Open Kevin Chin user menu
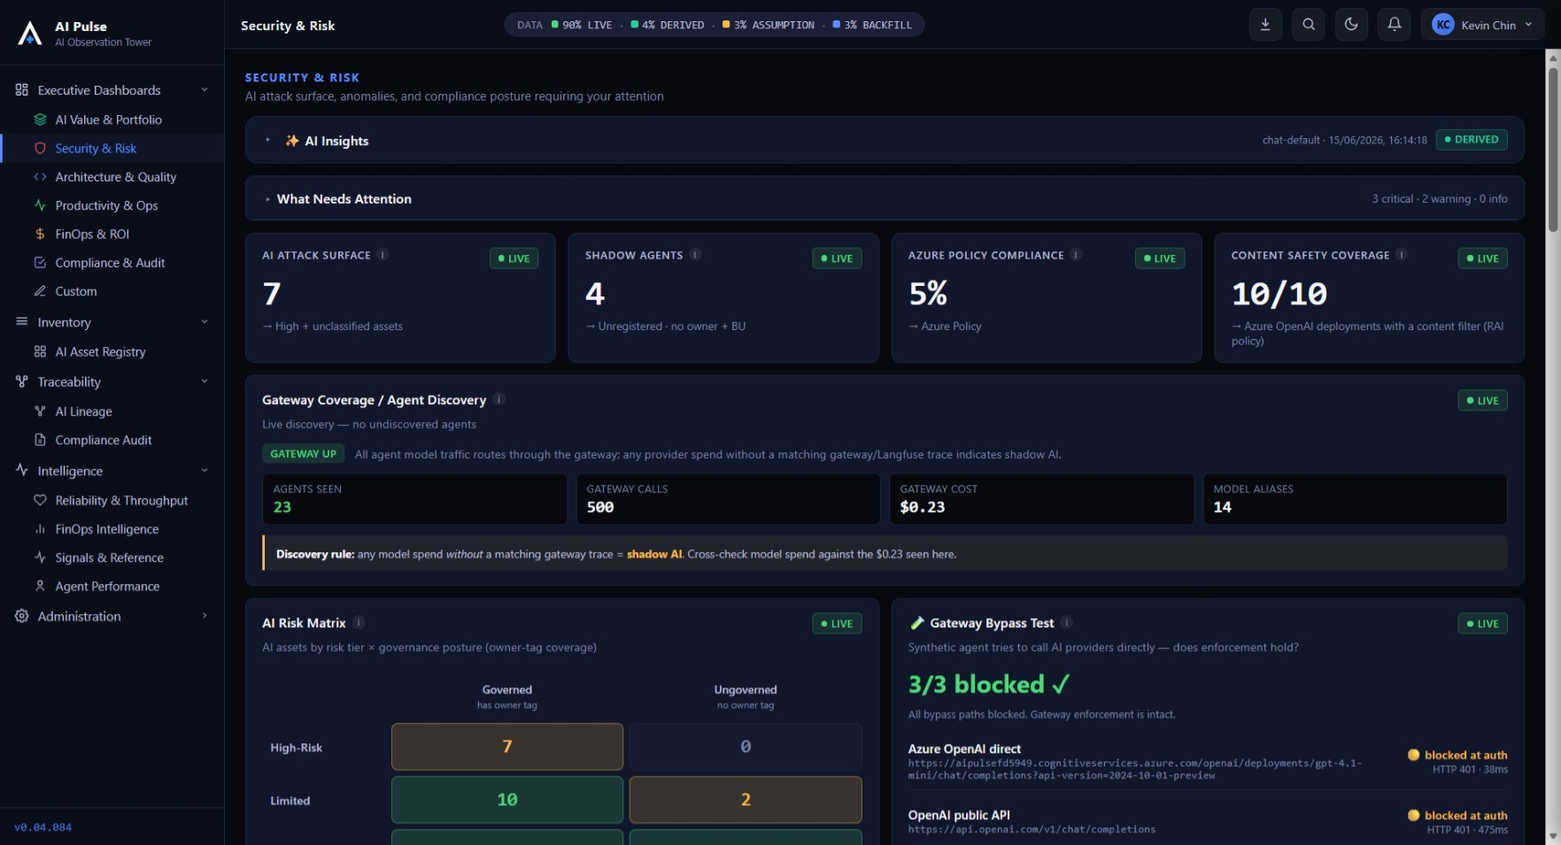Viewport: 1561px width, 845px height. (x=1482, y=25)
